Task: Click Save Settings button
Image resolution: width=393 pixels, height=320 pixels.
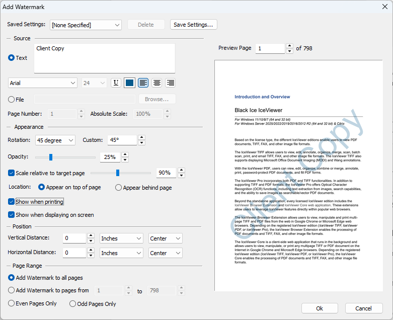Action: coord(194,25)
